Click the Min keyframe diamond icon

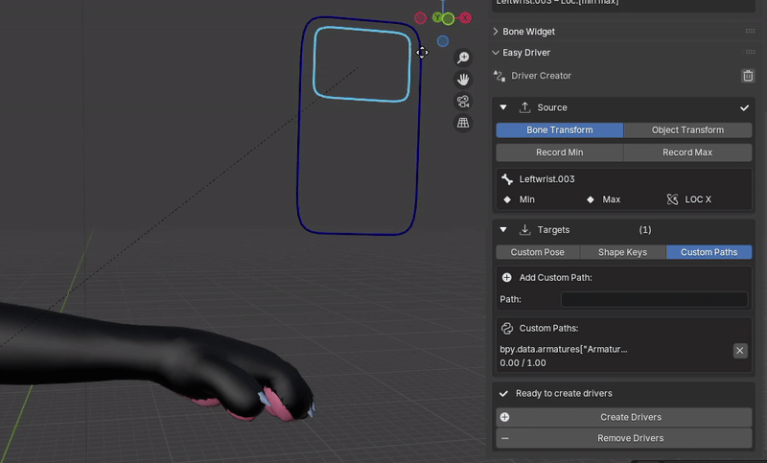pyautogui.click(x=507, y=199)
